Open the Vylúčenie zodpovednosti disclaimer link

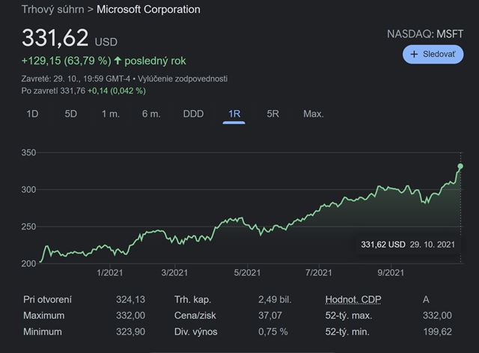click(183, 79)
